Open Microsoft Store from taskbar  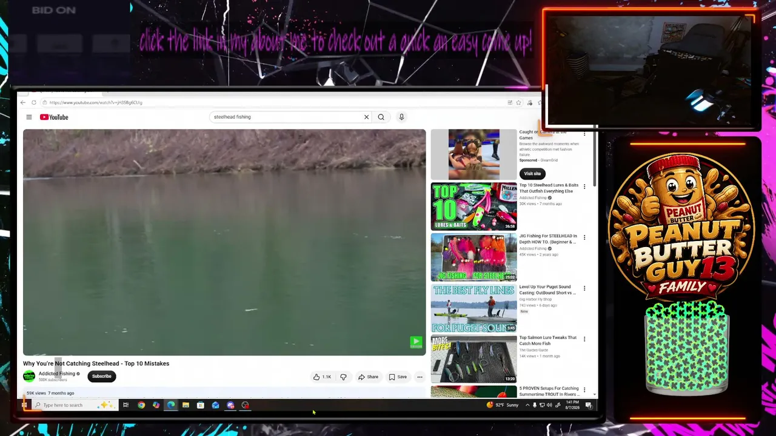[201, 405]
